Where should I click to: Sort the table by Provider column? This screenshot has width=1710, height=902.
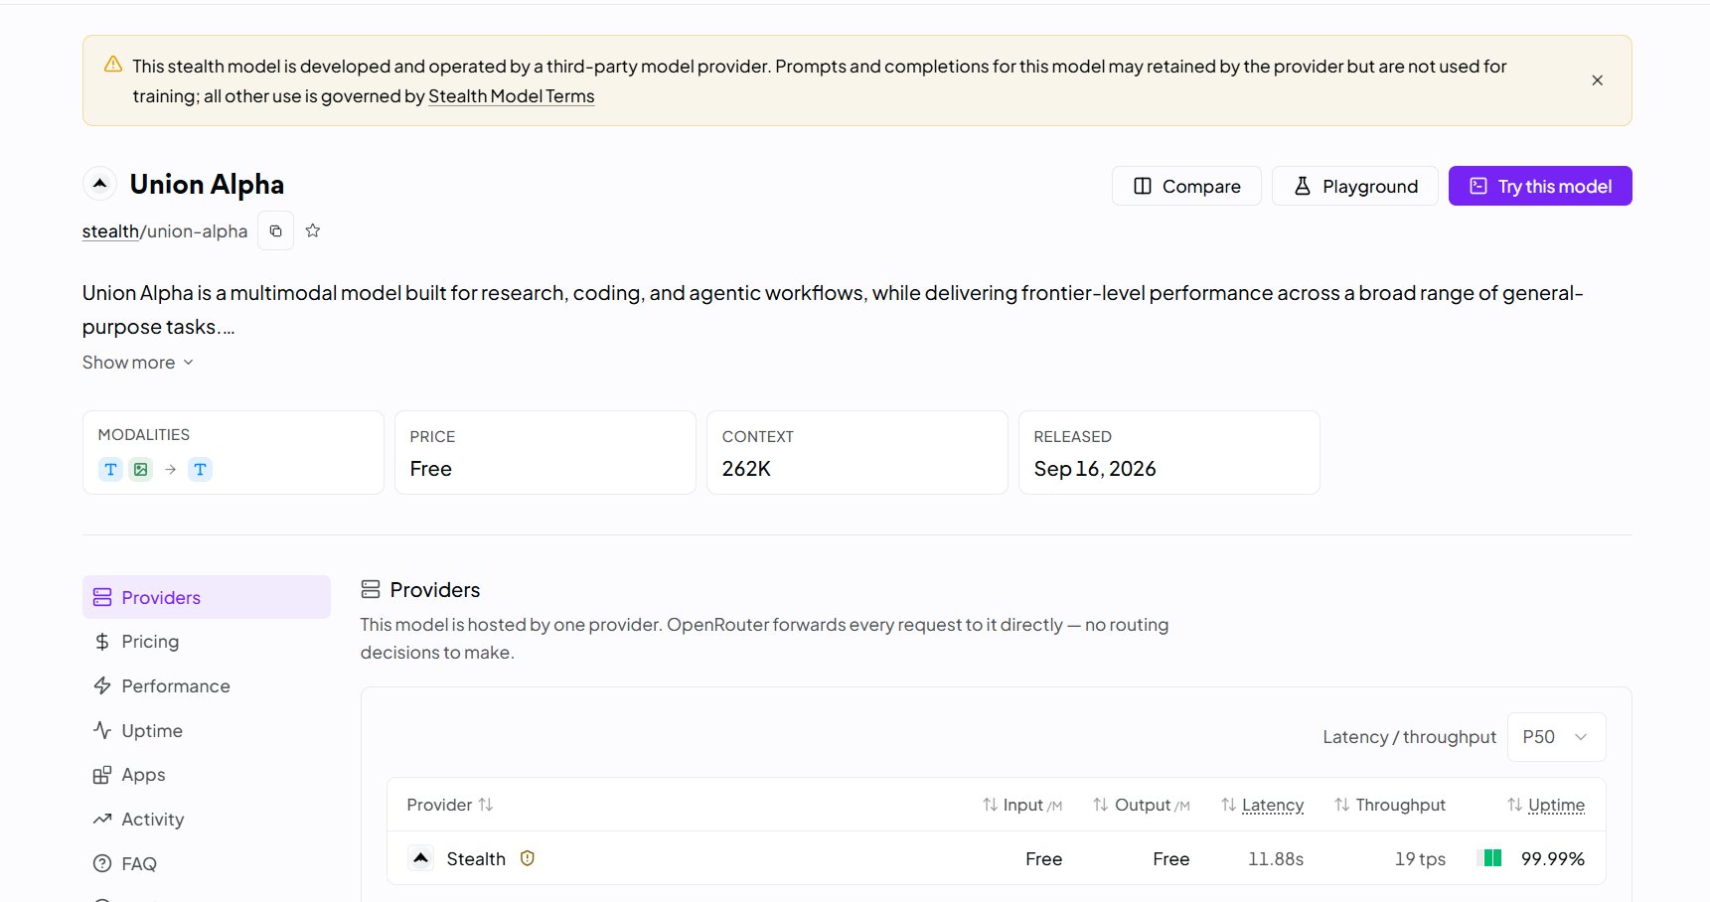[x=450, y=805]
